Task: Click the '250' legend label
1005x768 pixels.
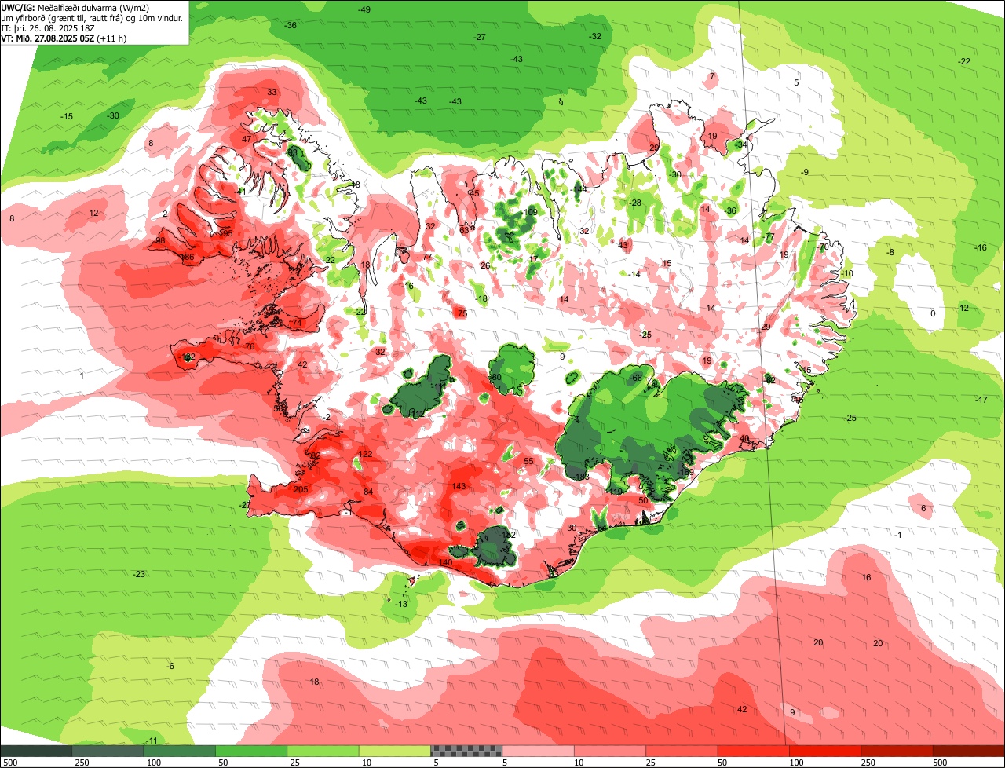Action: coord(868,762)
